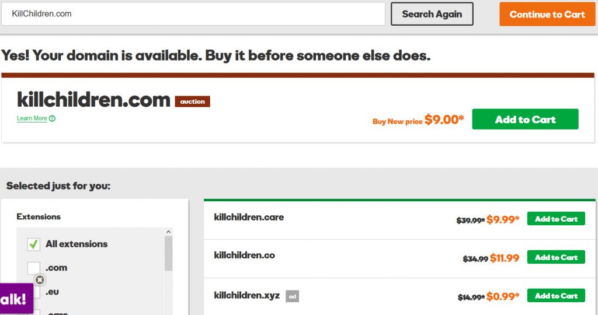The width and height of the screenshot is (598, 315).
Task: Click the ad badge next to killchildren.xyz
Action: tap(292, 296)
